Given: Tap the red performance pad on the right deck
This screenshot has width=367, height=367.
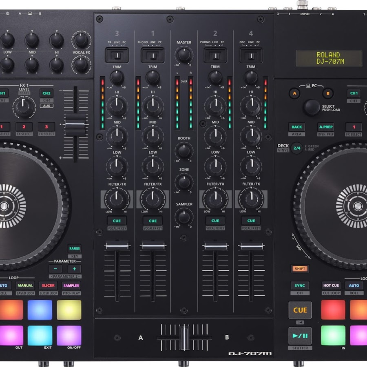Looking at the screenshot, I should coord(333,310).
